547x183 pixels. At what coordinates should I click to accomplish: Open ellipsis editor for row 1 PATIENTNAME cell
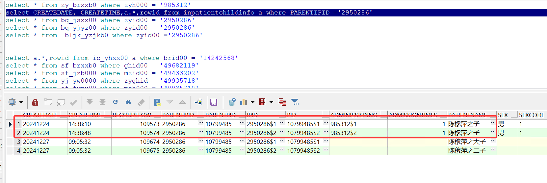pos(493,123)
